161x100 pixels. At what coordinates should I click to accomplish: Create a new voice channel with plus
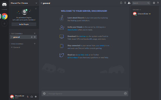(35, 44)
